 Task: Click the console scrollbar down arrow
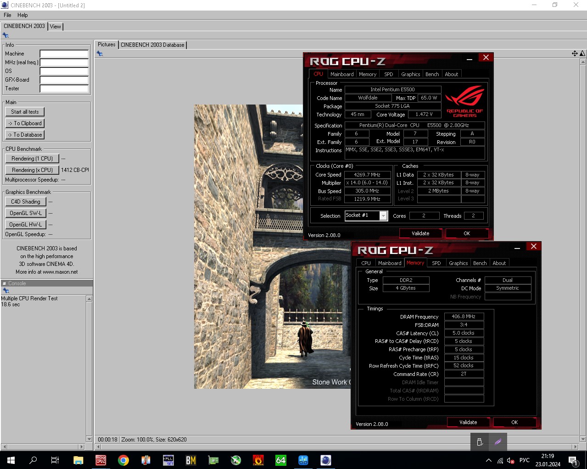89,439
